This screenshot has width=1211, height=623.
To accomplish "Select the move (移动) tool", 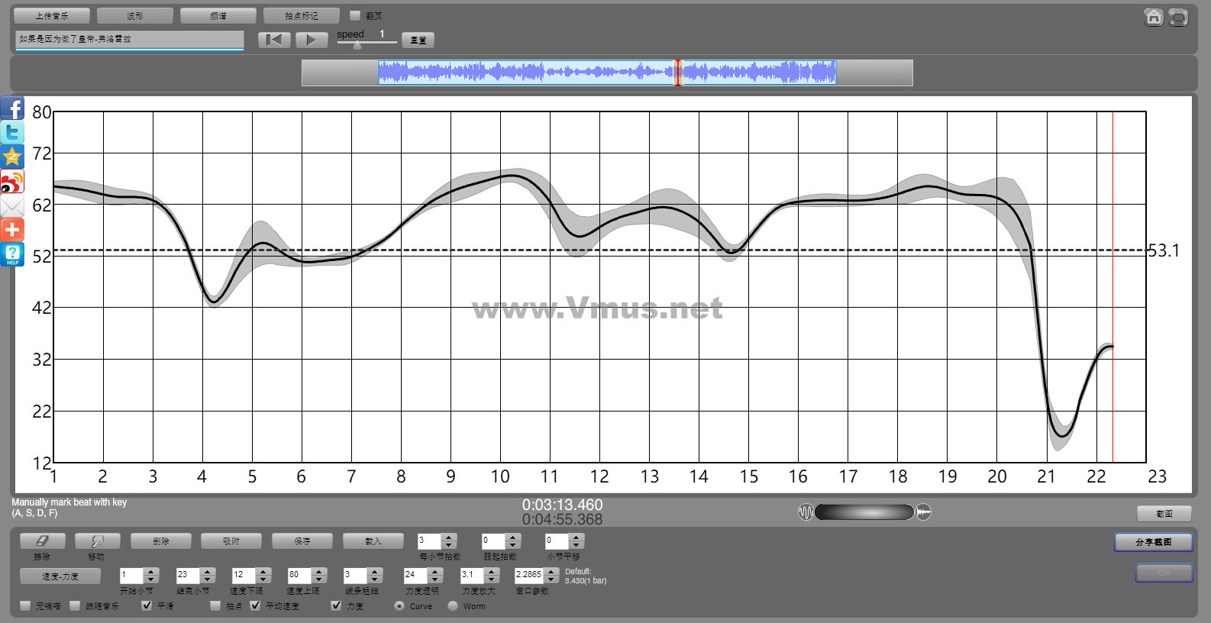I will (x=97, y=541).
